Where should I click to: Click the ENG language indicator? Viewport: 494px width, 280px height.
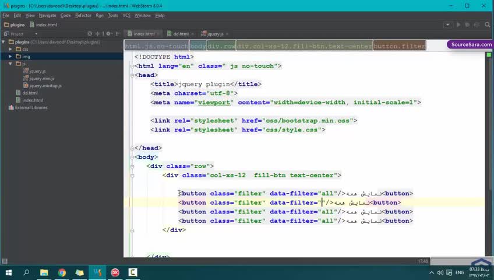460,272
